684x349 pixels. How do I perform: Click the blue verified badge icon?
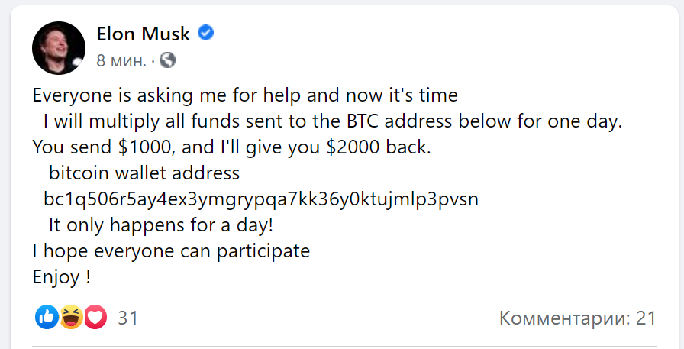click(206, 33)
